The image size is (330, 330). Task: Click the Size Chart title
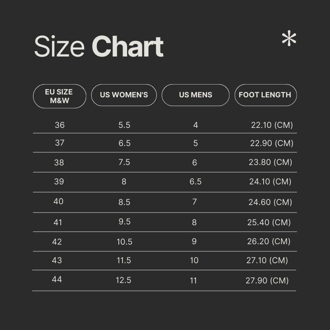(99, 47)
